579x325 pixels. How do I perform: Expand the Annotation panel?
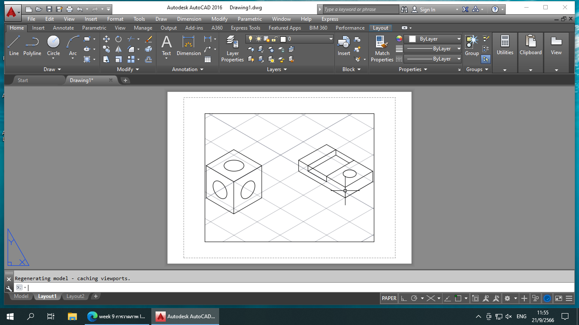tap(188, 69)
